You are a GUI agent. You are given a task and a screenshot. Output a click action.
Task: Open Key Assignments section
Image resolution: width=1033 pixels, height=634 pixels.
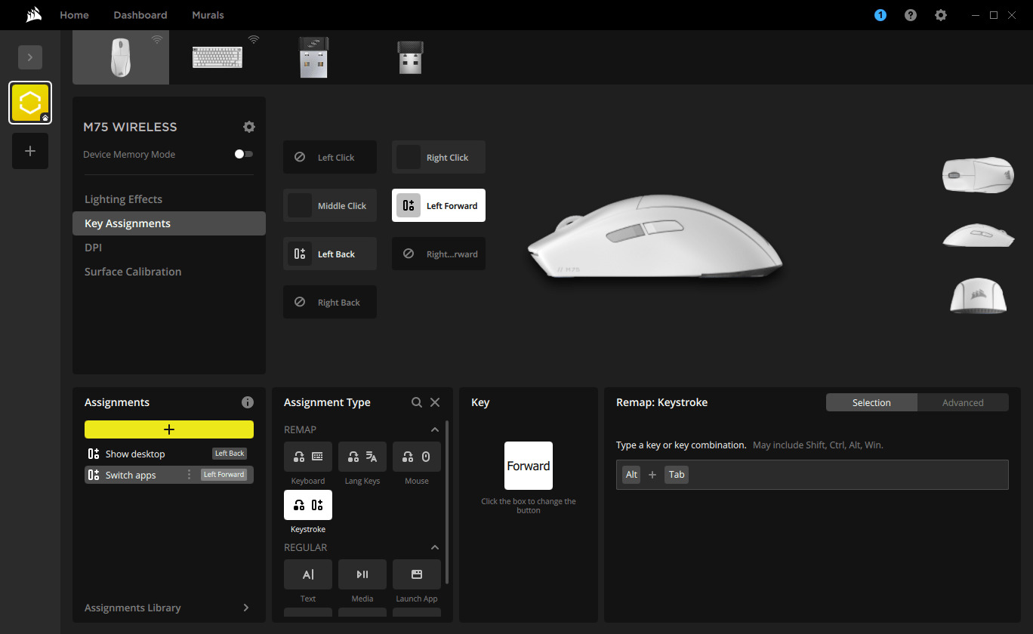[x=169, y=223]
